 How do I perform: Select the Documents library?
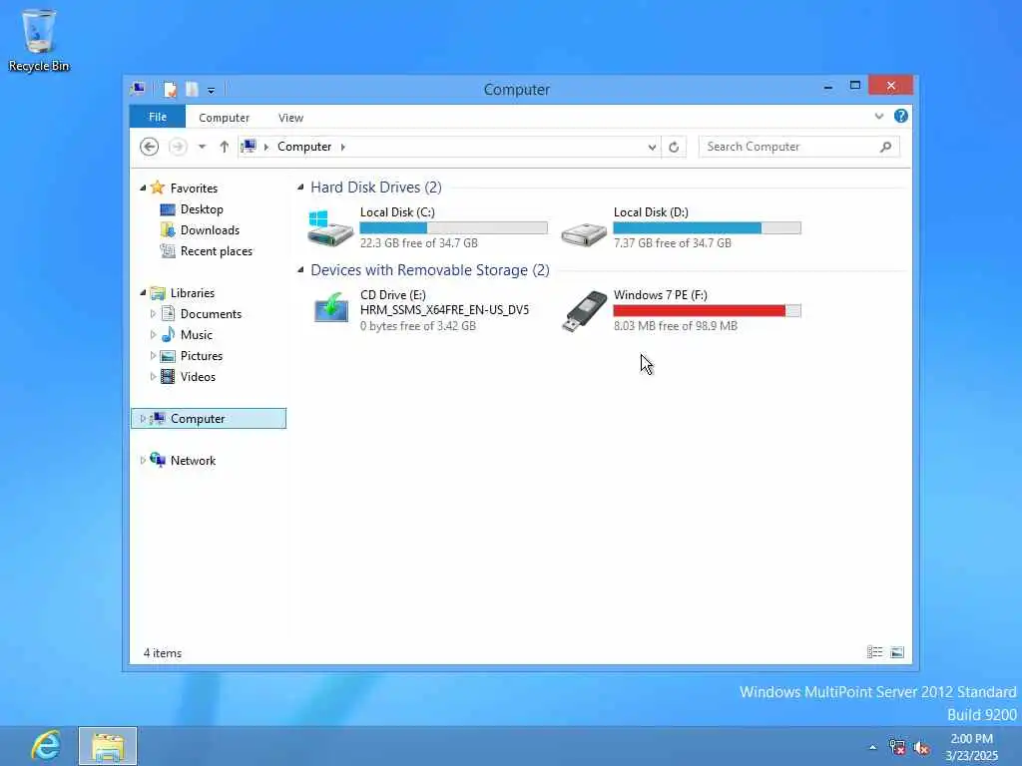click(211, 314)
